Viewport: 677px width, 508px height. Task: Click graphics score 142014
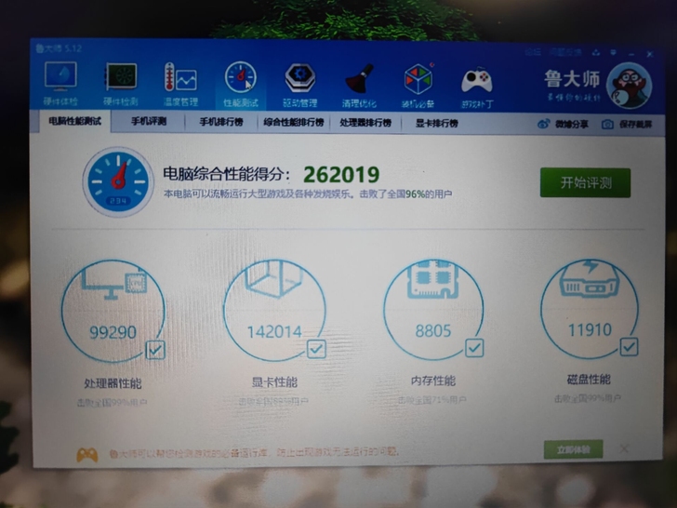tap(274, 332)
